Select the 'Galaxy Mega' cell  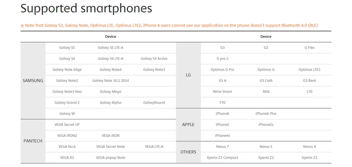[111, 91]
